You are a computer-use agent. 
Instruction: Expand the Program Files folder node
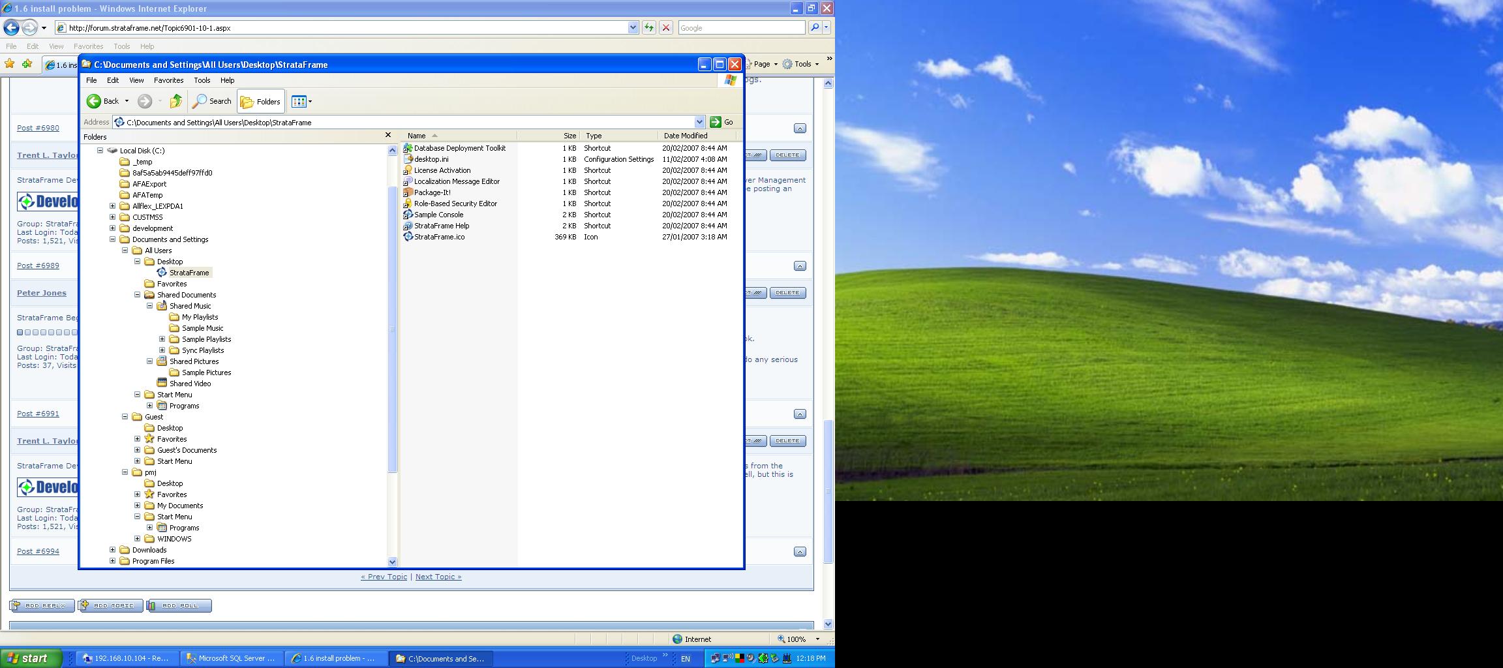coord(112,561)
